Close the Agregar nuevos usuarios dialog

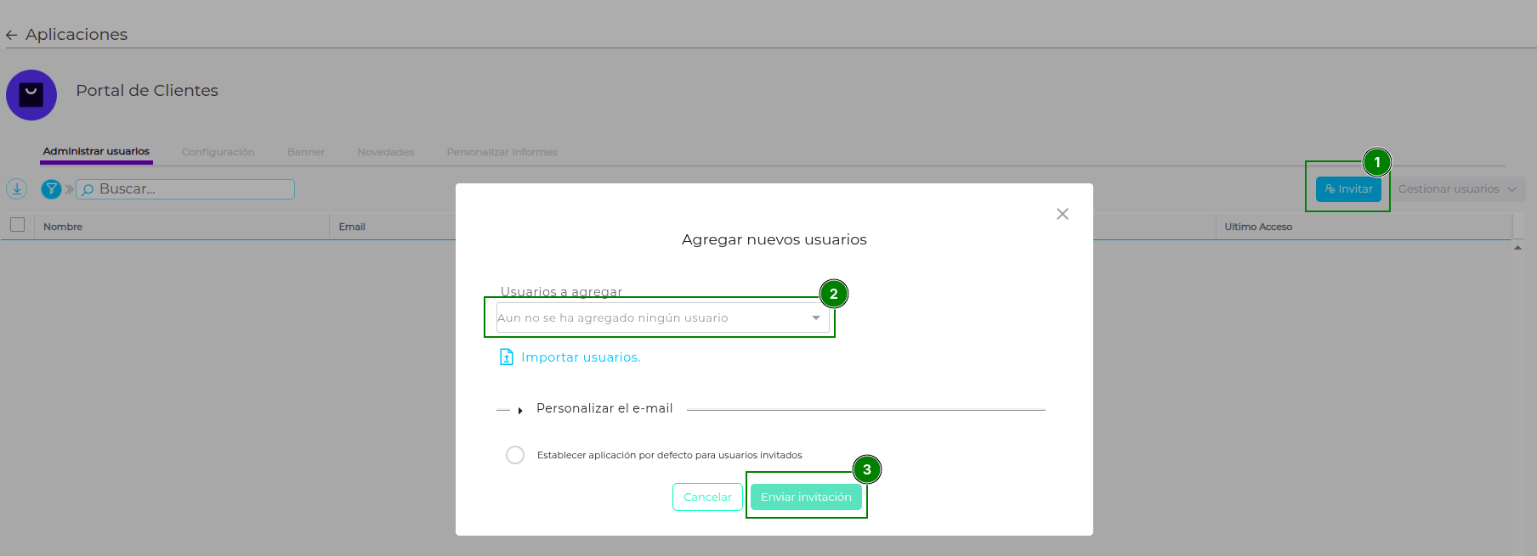click(x=1062, y=214)
